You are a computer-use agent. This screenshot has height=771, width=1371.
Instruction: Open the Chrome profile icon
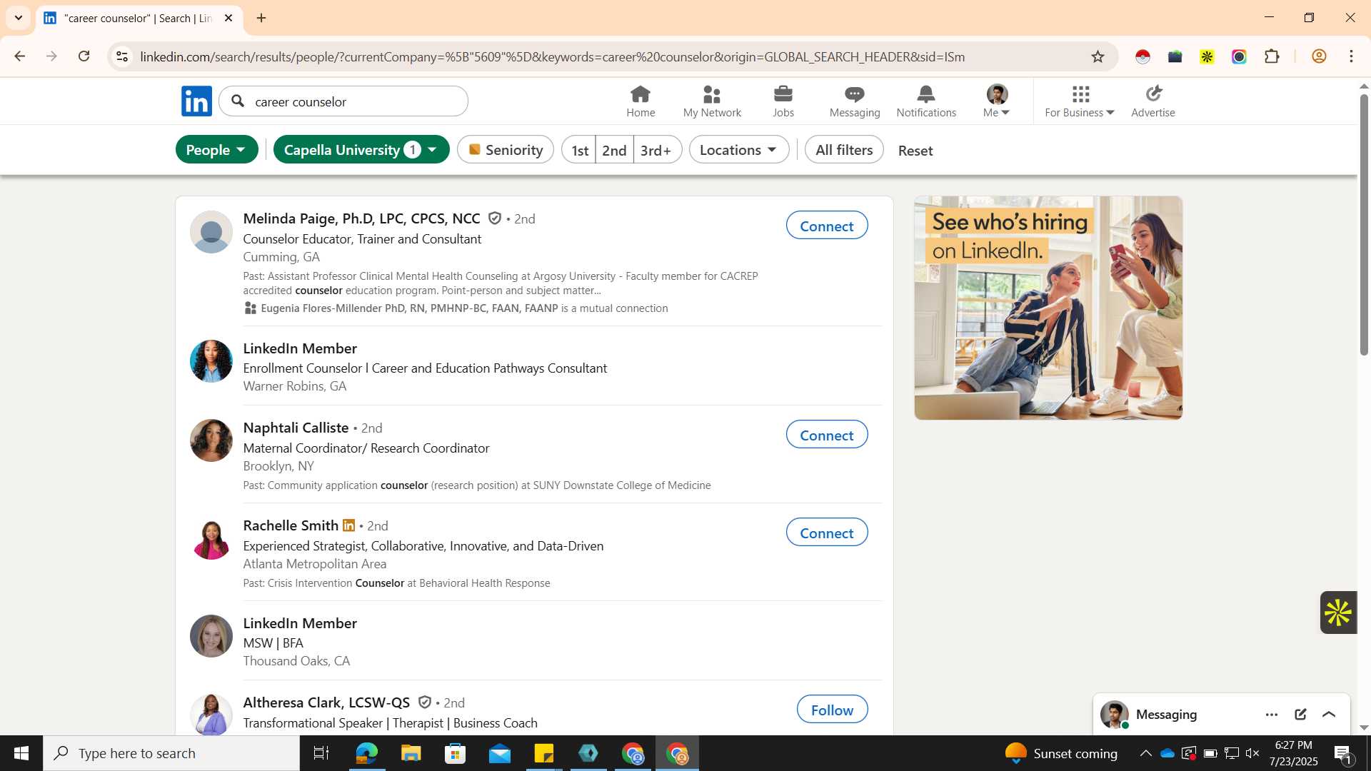(x=1319, y=56)
